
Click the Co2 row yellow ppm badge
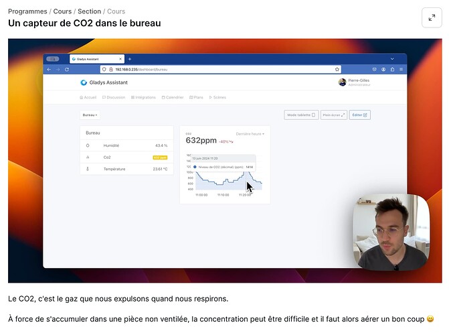pyautogui.click(x=160, y=157)
